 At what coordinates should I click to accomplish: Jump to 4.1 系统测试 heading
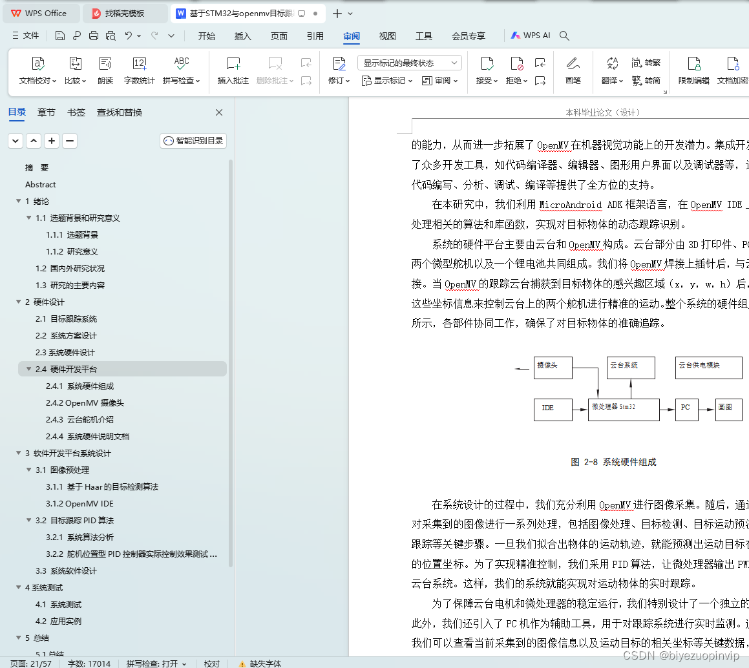[x=59, y=604]
